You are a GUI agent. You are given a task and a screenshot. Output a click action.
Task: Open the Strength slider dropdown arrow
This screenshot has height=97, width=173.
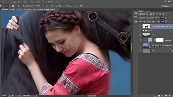pyautogui.click(x=47, y=6)
